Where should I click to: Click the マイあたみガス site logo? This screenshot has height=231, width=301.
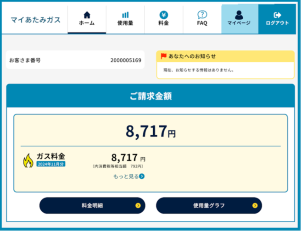[x=35, y=20]
